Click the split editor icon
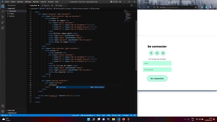The height and width of the screenshot is (122, 217). 132,5
